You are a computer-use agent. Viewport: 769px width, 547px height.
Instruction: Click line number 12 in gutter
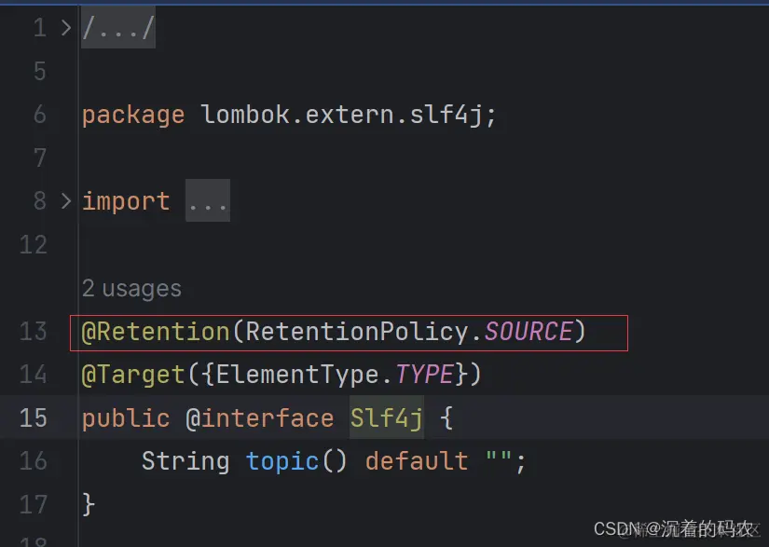pos(34,244)
